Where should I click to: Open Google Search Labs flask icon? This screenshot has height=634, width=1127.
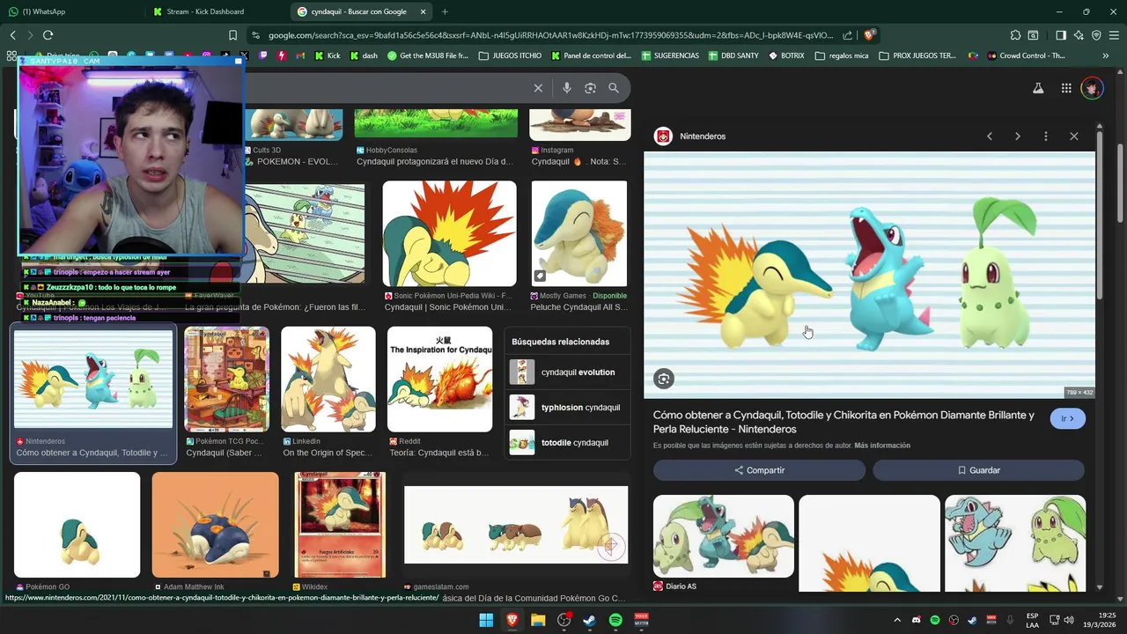pyautogui.click(x=1038, y=88)
